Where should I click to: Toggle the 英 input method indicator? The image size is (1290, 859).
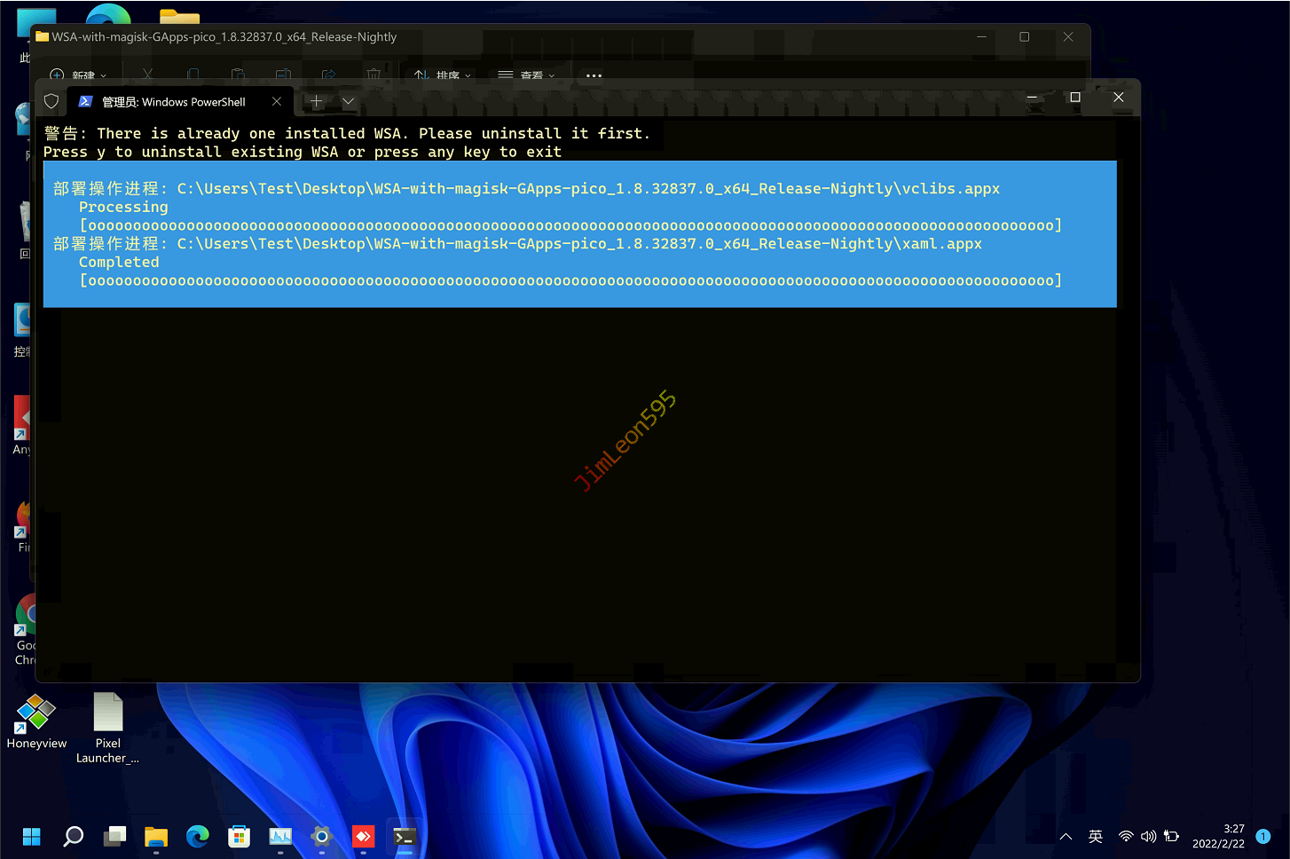click(1096, 836)
